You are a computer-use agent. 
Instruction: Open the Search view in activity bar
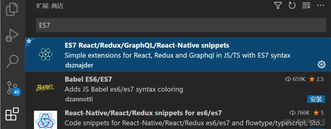coord(12,61)
